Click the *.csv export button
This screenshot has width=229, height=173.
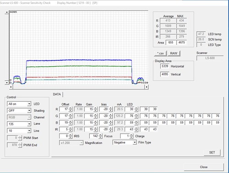(160, 54)
